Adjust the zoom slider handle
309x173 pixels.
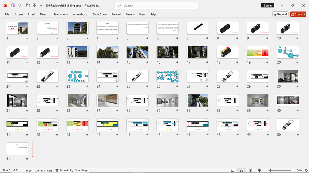[270, 170]
